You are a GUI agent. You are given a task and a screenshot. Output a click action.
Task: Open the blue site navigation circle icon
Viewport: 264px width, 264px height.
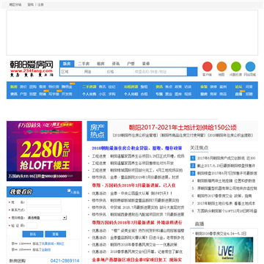[x=250, y=67]
